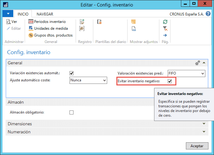Click the gears icon in General header
Screen dimensions: 214x155
[x=198, y=63]
